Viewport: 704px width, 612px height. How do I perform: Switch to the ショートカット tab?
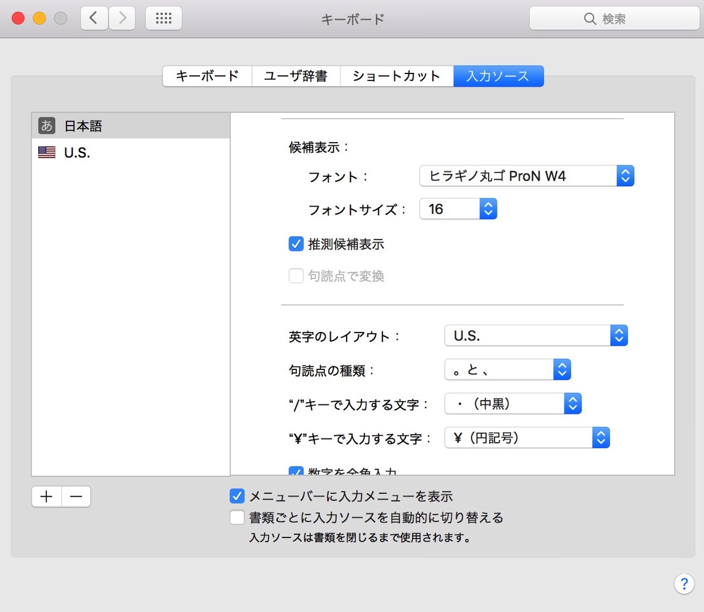397,76
